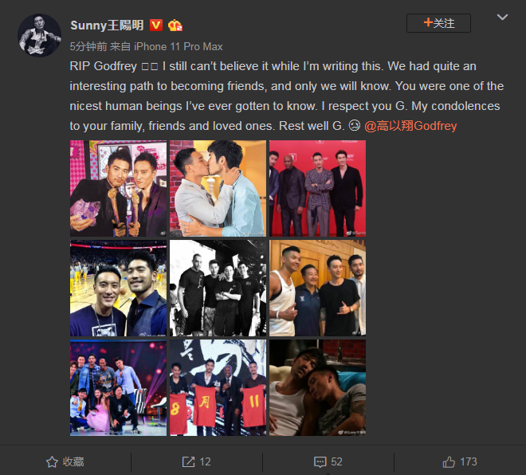The width and height of the screenshot is (526, 475).
Task: Open the basketball court selfie thumbnail
Action: (x=118, y=289)
